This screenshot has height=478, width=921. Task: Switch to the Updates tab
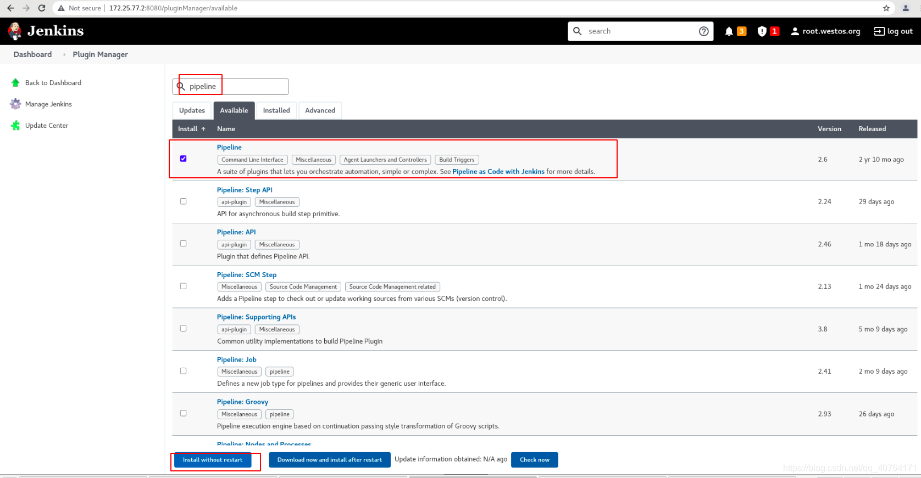[192, 110]
